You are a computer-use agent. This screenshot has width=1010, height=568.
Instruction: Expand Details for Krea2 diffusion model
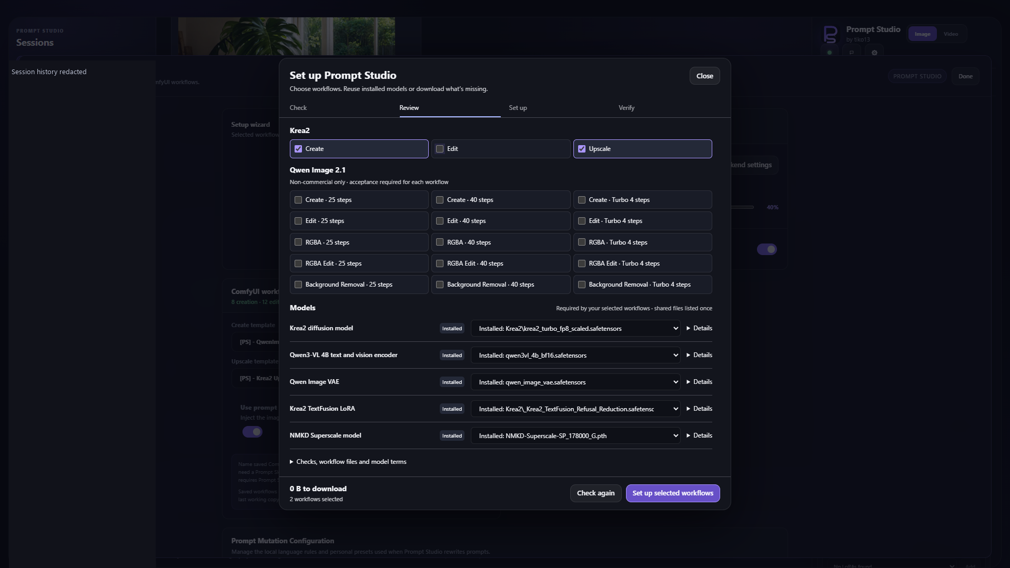pos(699,328)
